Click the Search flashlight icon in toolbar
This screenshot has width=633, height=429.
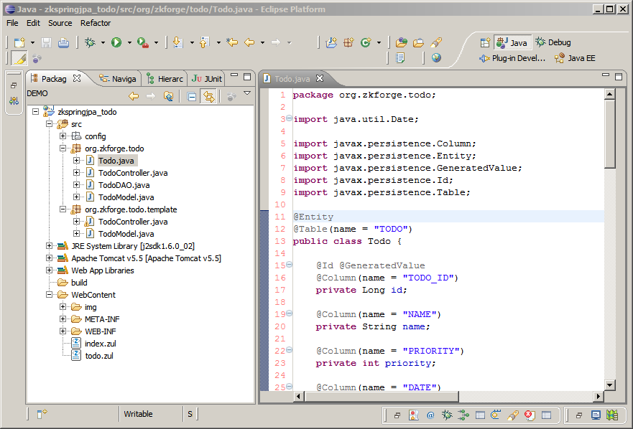436,42
